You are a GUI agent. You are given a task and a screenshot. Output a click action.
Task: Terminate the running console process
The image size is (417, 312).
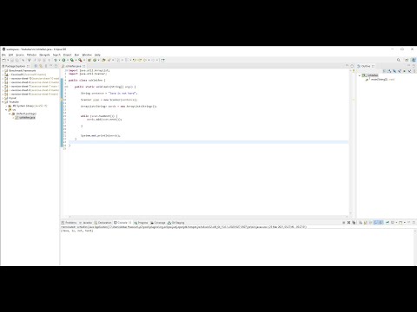[x=344, y=223]
